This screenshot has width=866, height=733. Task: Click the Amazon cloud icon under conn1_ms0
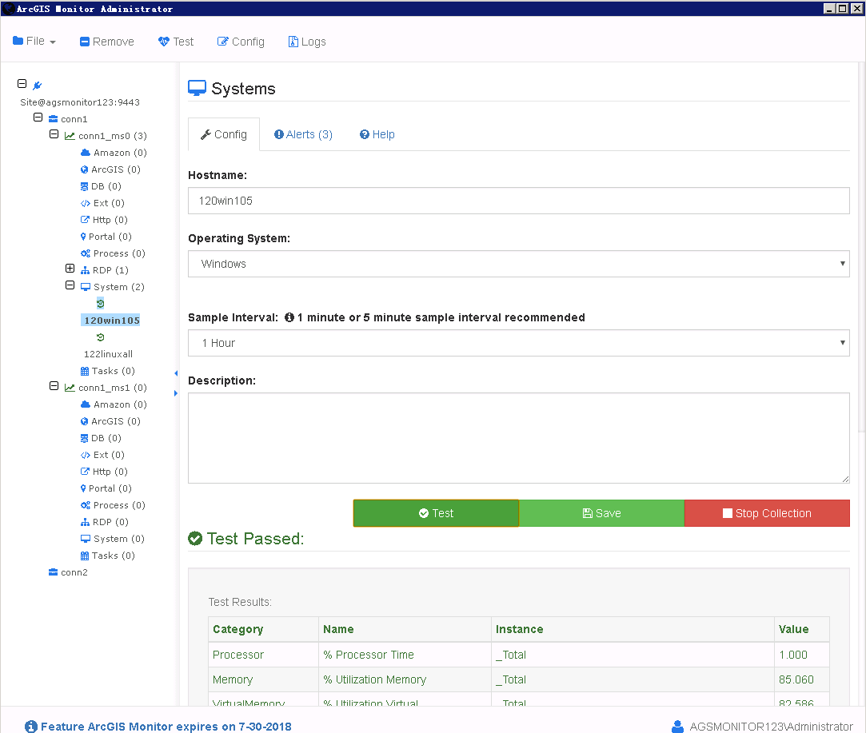tap(86, 153)
